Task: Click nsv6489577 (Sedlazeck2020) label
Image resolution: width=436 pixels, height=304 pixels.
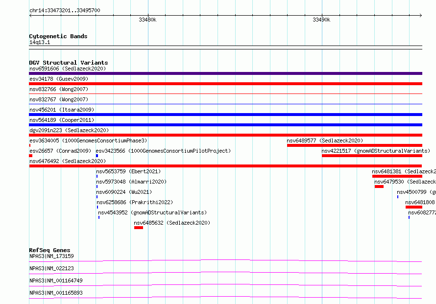Action: 325,140
